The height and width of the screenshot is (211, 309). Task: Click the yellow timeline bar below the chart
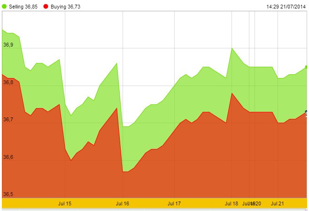[x=154, y=203]
